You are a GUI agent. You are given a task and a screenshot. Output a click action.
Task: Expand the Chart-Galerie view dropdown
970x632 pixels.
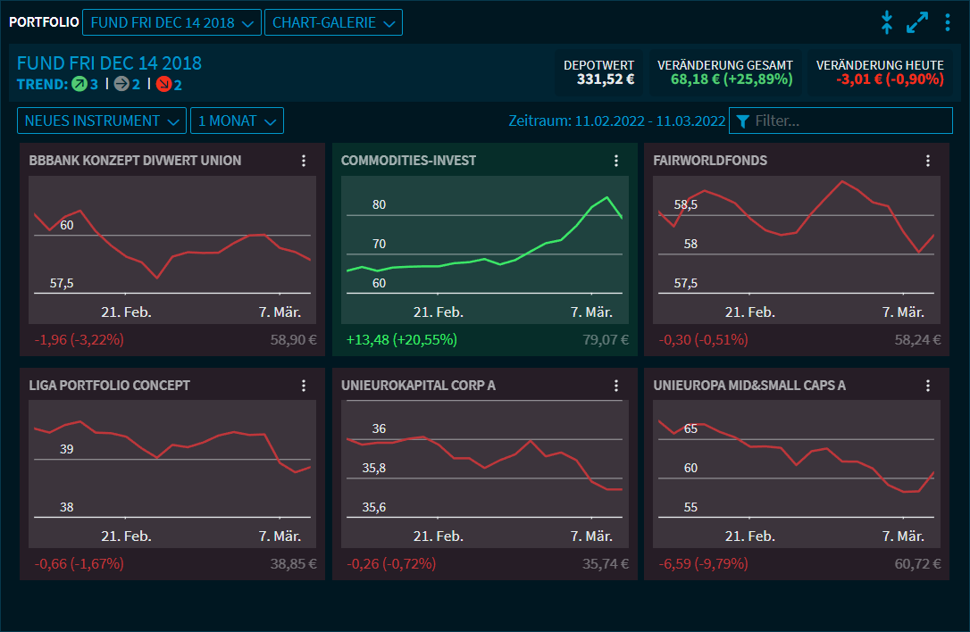click(x=333, y=22)
